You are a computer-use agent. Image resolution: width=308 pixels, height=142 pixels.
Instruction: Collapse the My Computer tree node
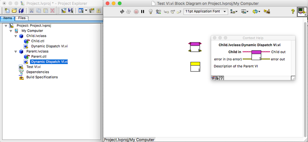pos(11,31)
